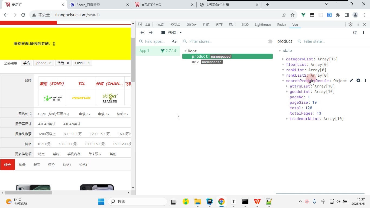Click the plugin puzzle icon beside Filter stores

click(x=270, y=41)
